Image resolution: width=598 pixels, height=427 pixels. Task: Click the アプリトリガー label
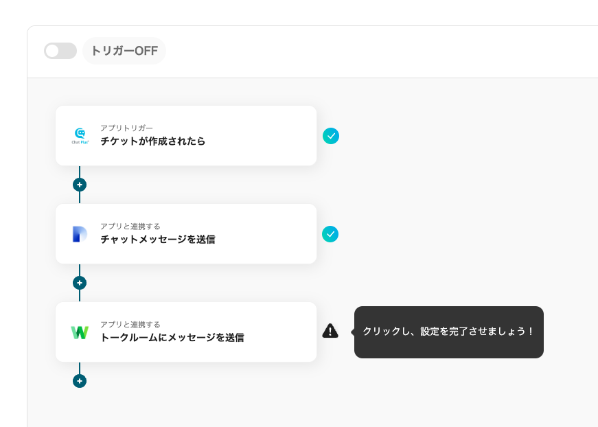coord(126,128)
